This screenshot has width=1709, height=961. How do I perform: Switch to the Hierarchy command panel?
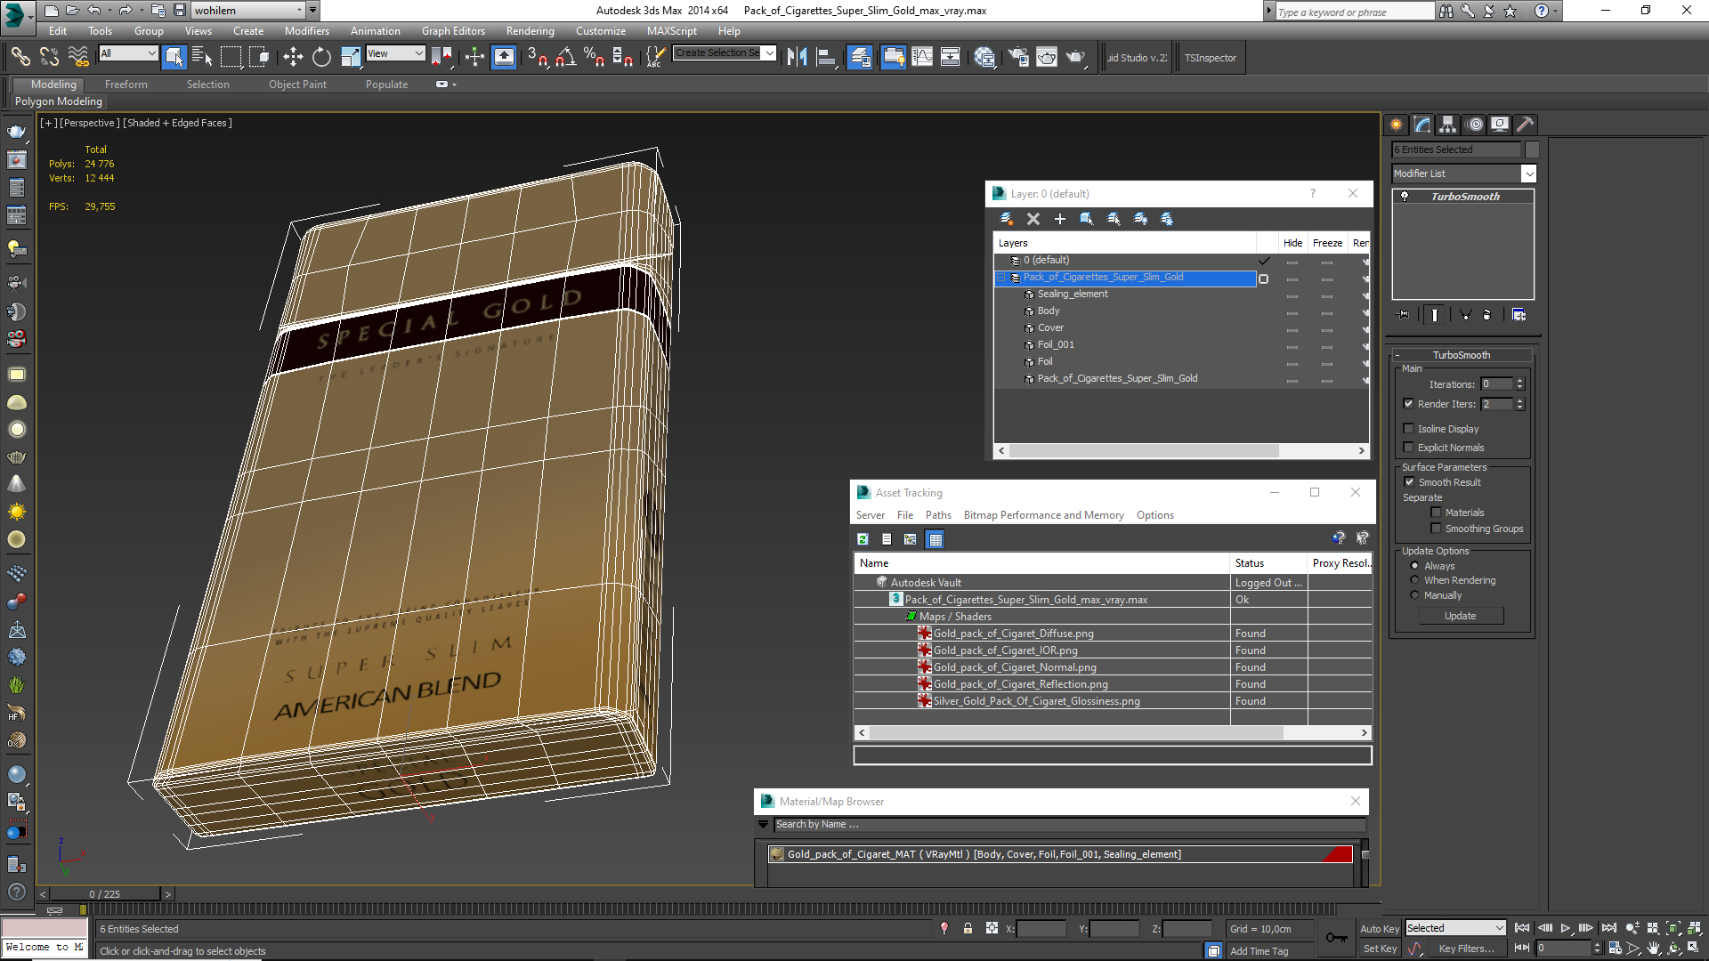pos(1448,125)
